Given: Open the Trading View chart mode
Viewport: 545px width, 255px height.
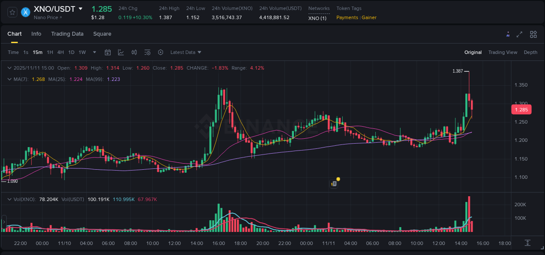Looking at the screenshot, I should (503, 52).
